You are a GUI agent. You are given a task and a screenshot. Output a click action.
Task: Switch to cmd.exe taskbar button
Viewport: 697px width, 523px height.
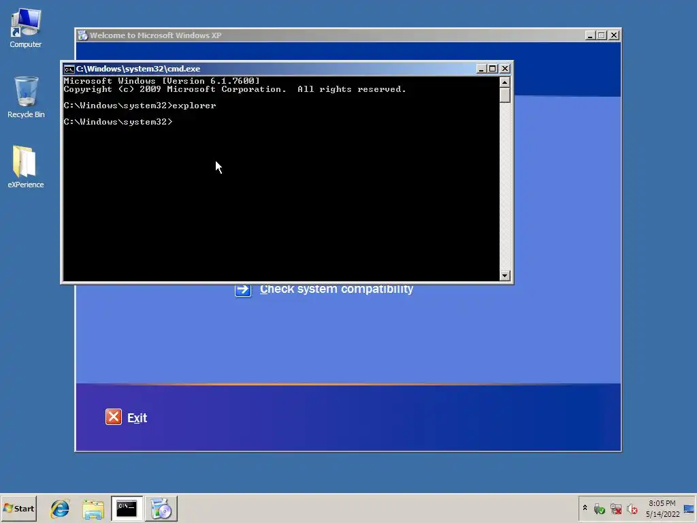tap(127, 508)
